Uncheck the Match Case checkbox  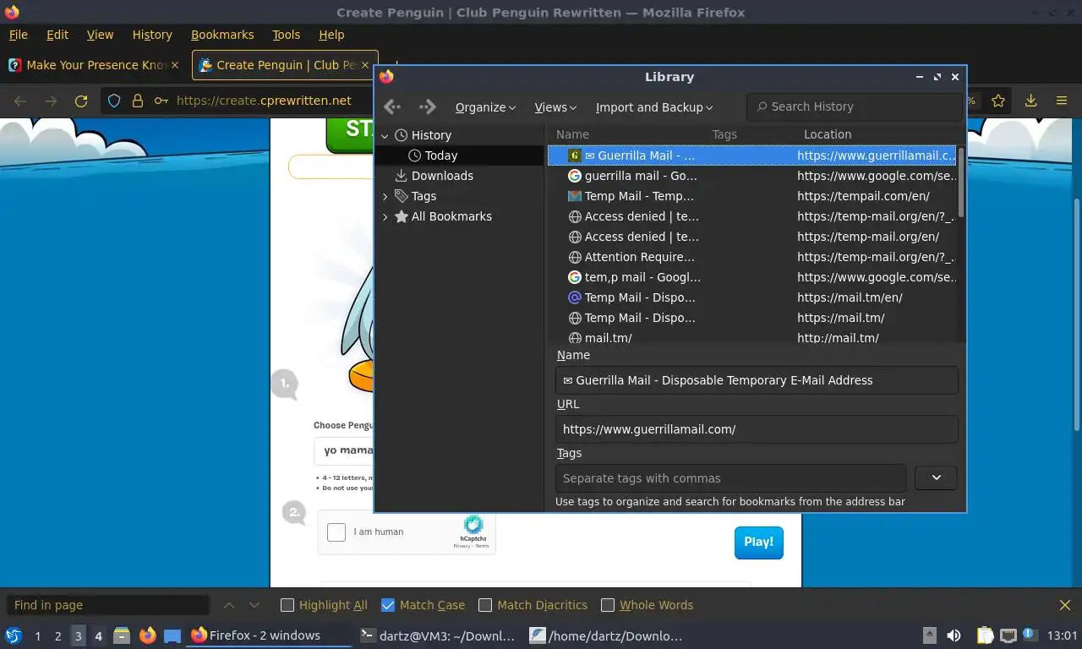[x=388, y=605]
